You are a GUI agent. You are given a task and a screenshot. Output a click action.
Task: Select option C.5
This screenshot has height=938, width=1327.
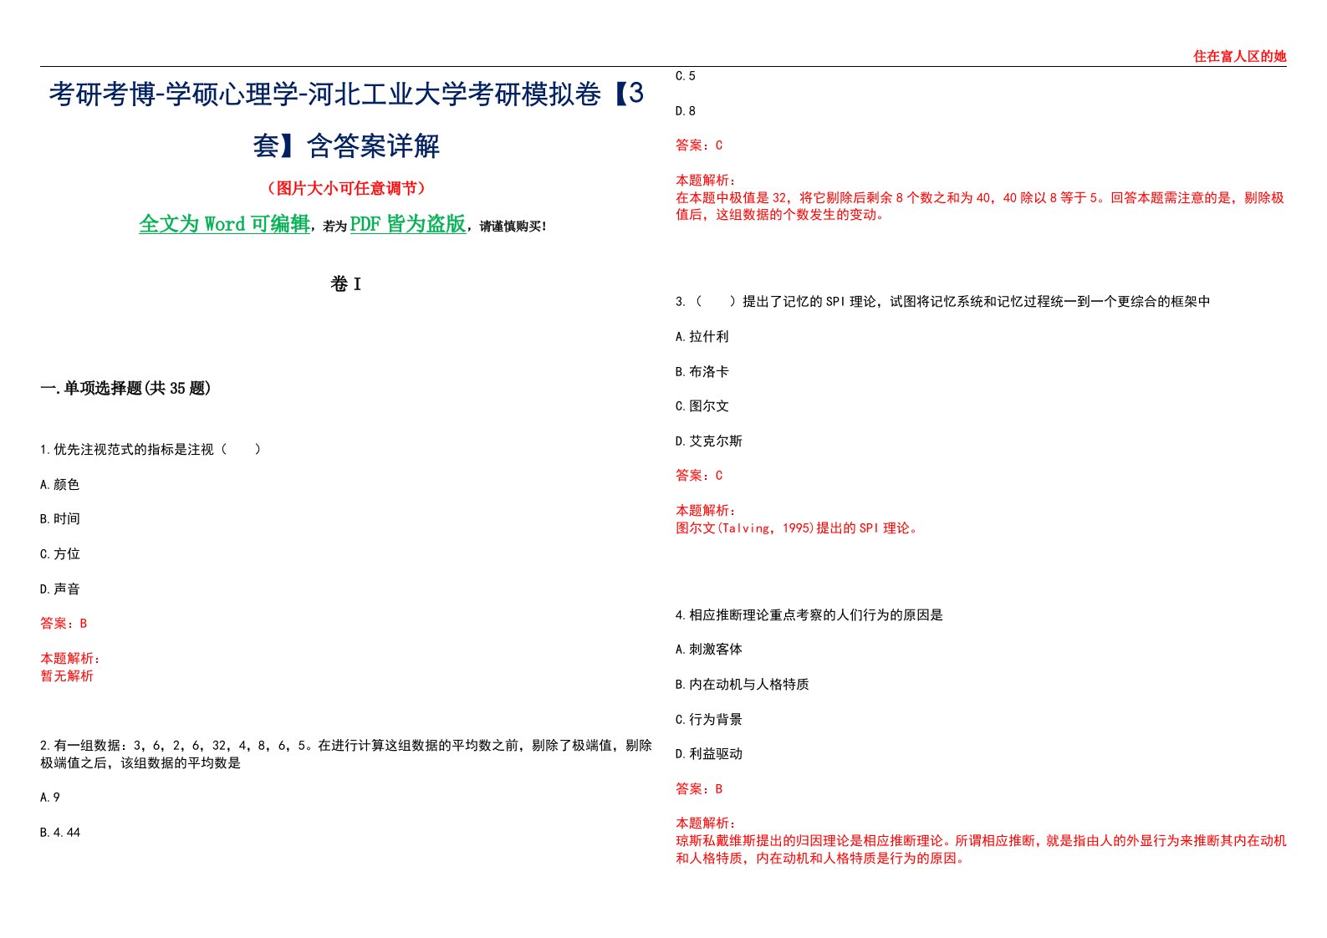tap(686, 75)
